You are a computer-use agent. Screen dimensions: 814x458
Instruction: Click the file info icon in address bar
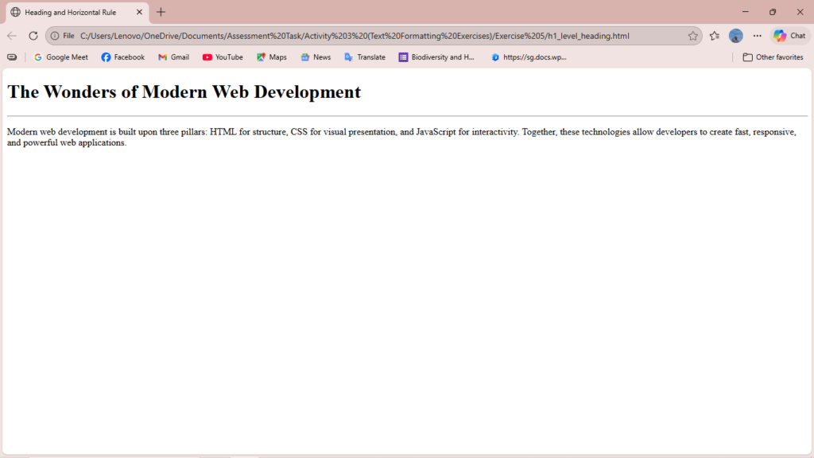55,36
